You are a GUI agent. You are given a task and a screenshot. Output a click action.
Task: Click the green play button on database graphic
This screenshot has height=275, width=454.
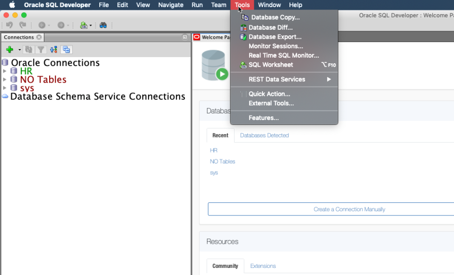pyautogui.click(x=222, y=74)
